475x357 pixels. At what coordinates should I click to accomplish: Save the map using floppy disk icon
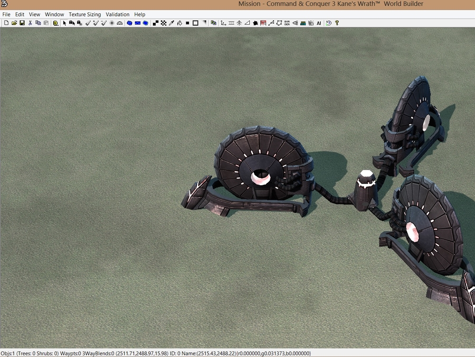coord(22,23)
